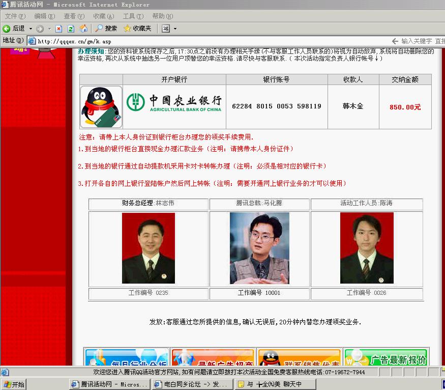The width and height of the screenshot is (445, 390).
Task: Click the Windows 开始 Start button
Action: [14, 384]
